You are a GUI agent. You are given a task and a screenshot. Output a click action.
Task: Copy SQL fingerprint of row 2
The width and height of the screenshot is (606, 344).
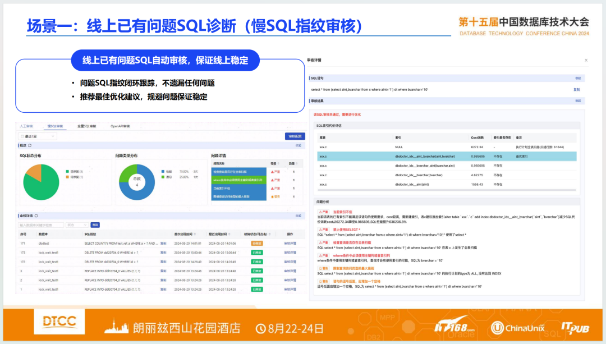[163, 280]
